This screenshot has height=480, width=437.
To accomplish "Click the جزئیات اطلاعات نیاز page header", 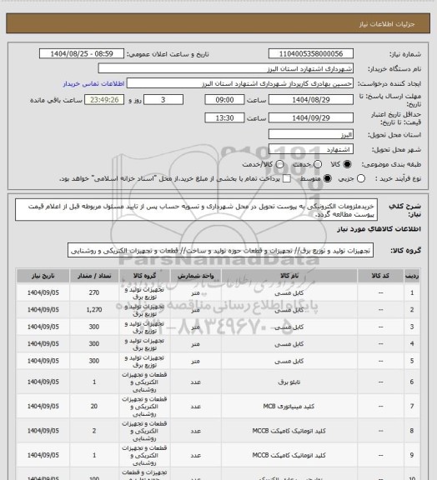I will 387,24.
